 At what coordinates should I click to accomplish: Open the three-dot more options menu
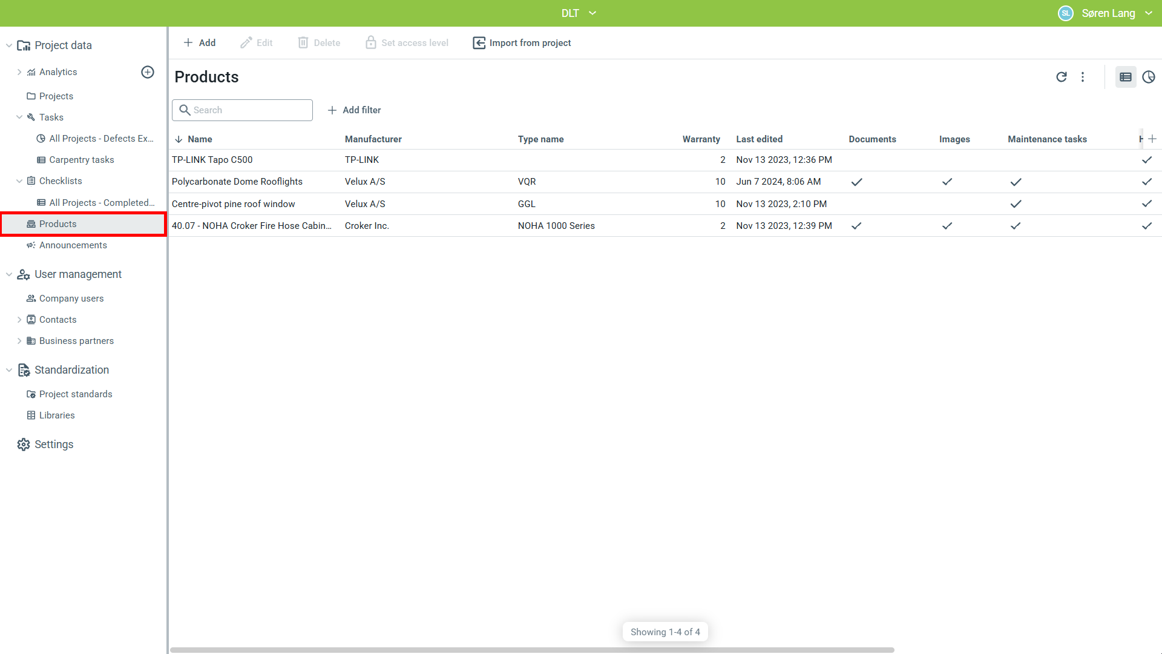(1083, 77)
